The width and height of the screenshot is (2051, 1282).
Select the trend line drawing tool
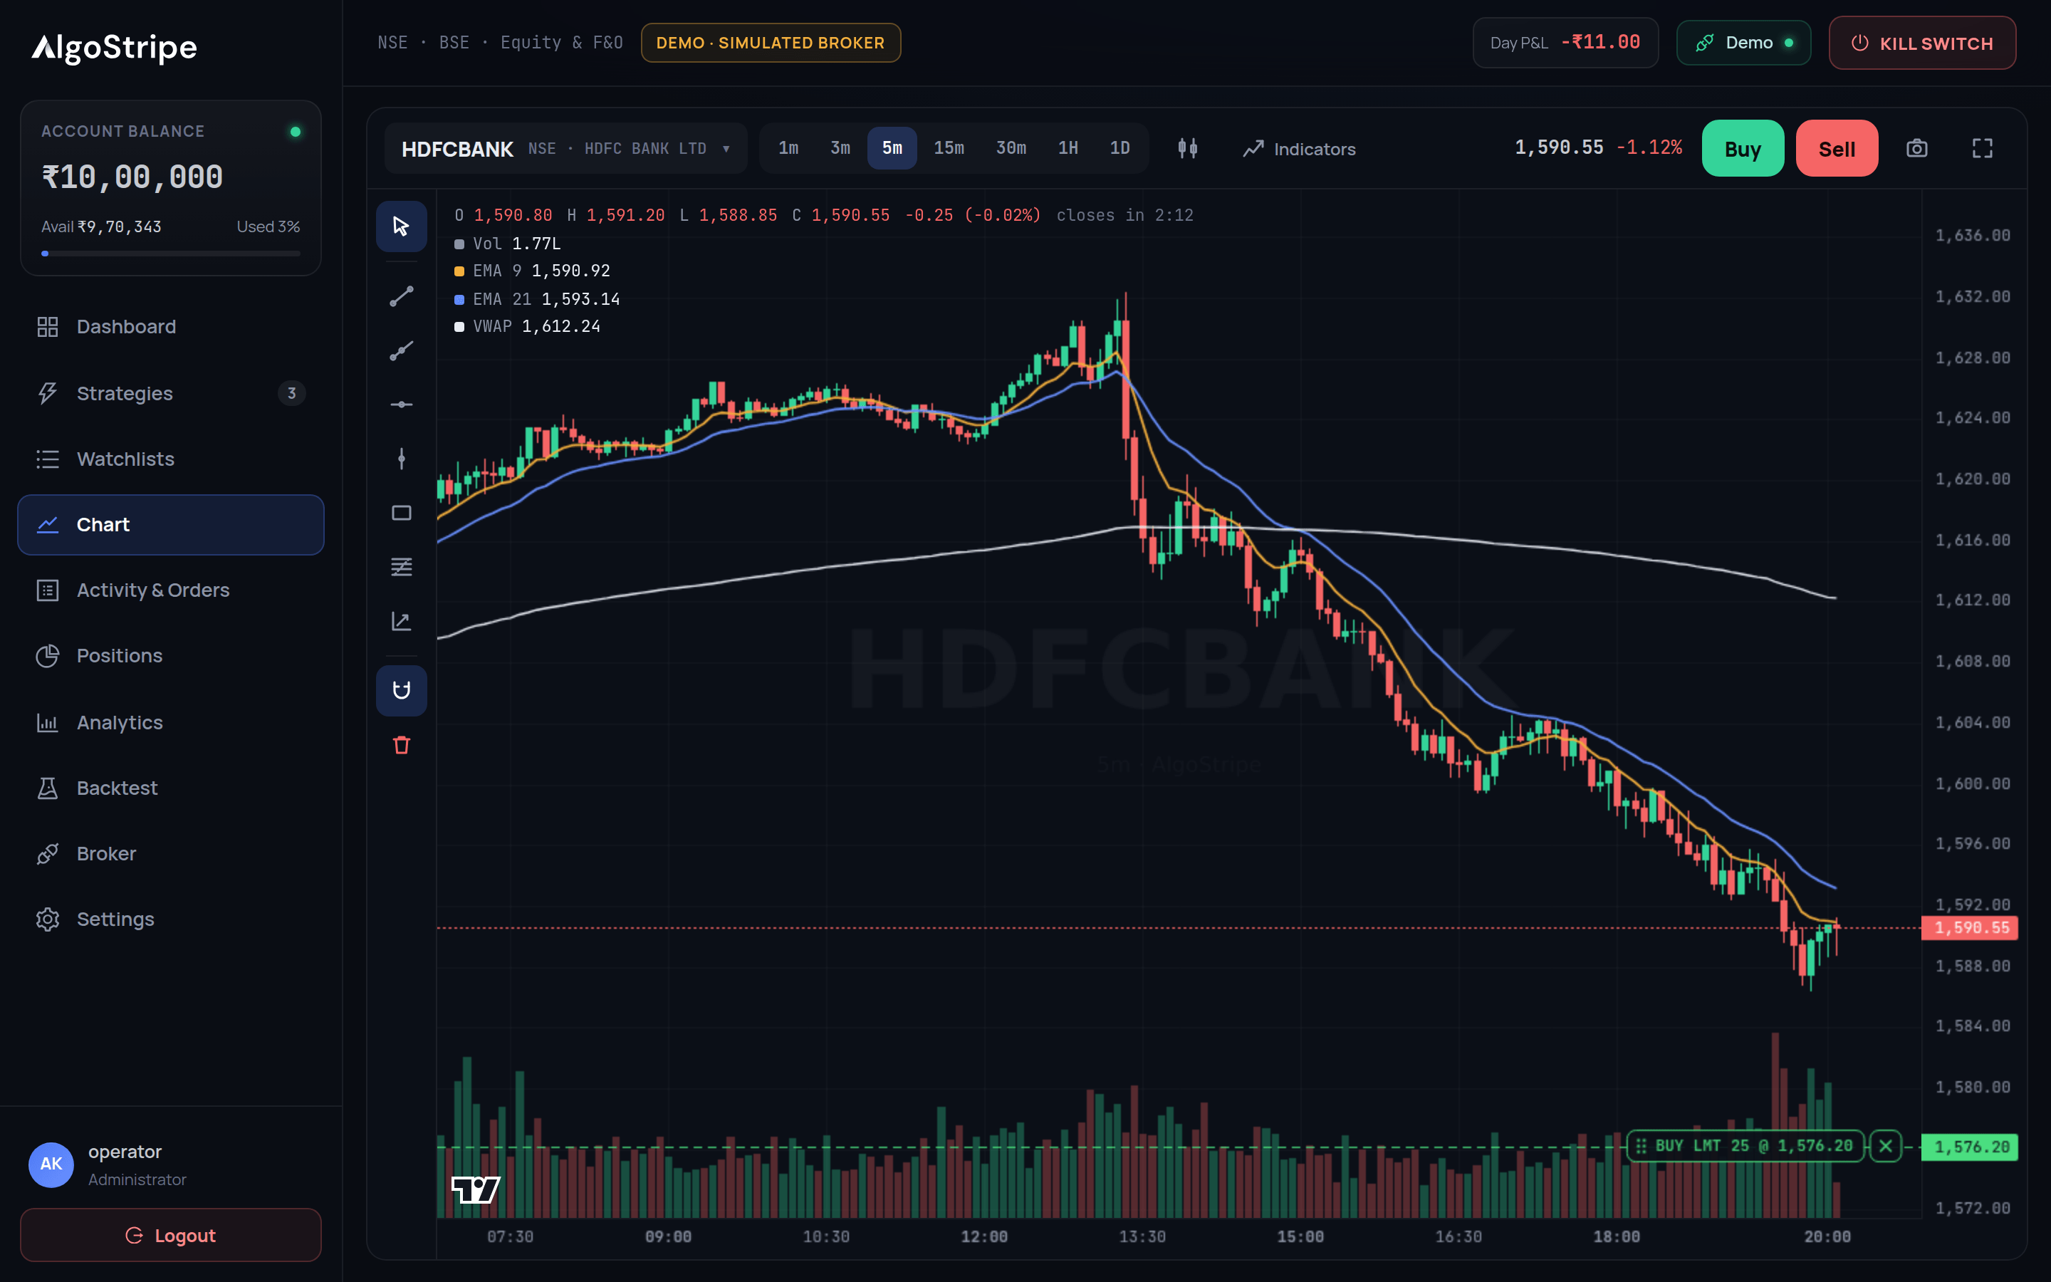click(401, 296)
